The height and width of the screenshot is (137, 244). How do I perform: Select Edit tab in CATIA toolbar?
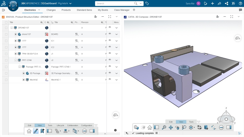(171, 122)
